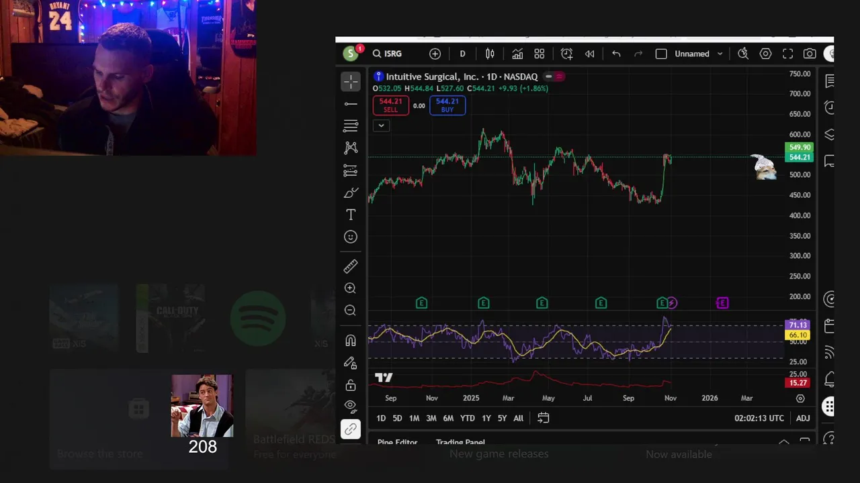Toggle magnet mode for drawings
Viewport: 860px width, 483px height.
pos(350,341)
